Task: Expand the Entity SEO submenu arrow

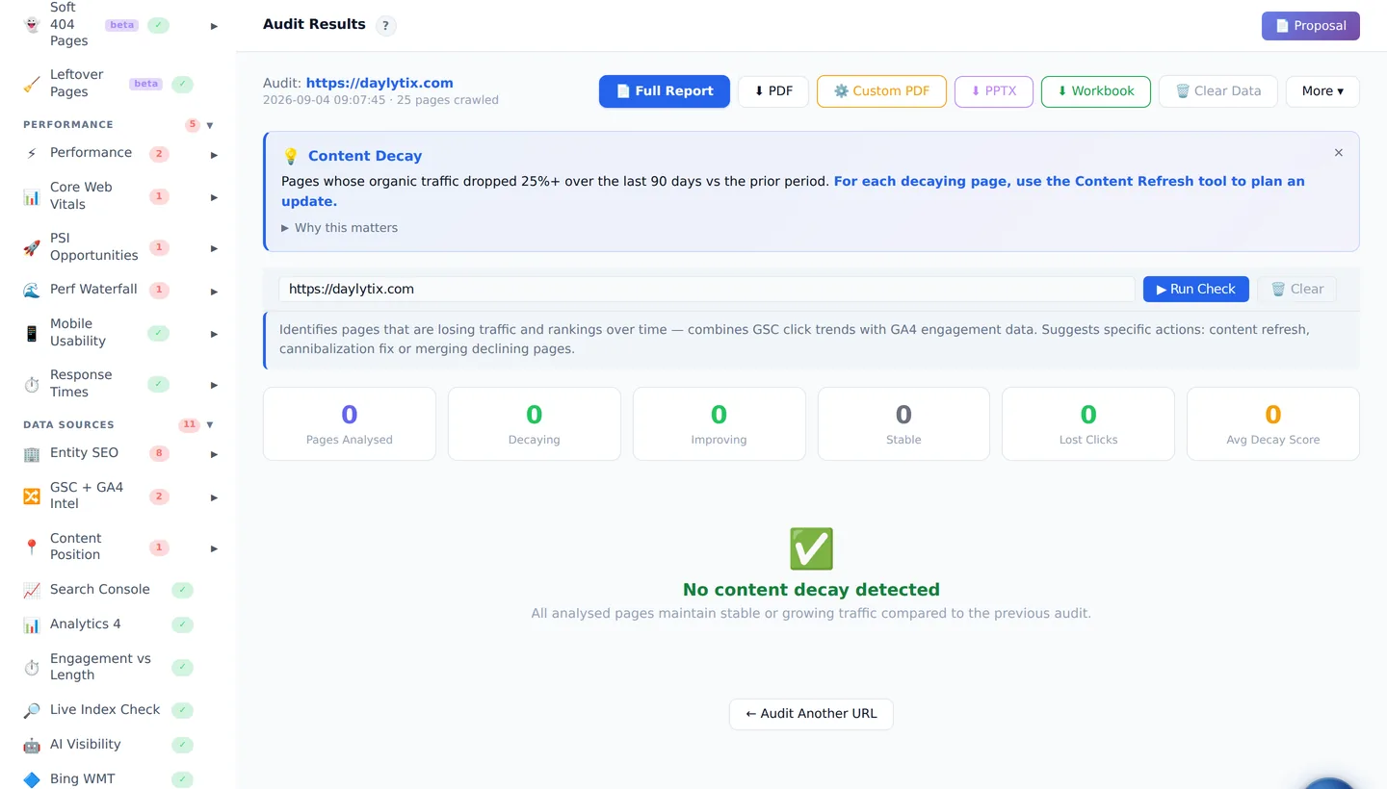Action: point(214,454)
